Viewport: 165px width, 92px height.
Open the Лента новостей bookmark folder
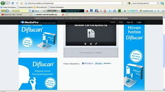tap(40, 7)
